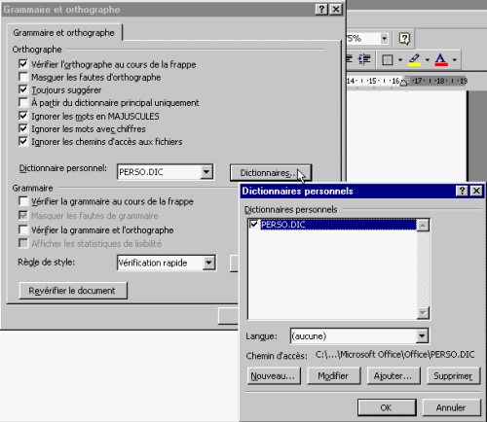Uncheck Ignorer les mots en MAJUSCULES
The image size is (487, 422).
tap(23, 116)
